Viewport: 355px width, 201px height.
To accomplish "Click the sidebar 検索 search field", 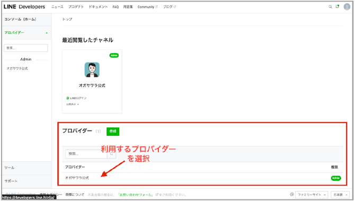I will 26,48.
